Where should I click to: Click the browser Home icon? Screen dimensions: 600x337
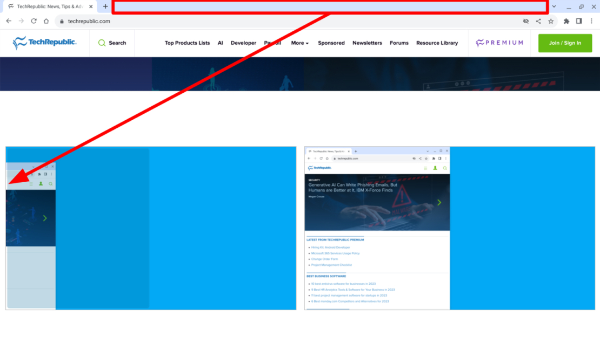pyautogui.click(x=46, y=21)
